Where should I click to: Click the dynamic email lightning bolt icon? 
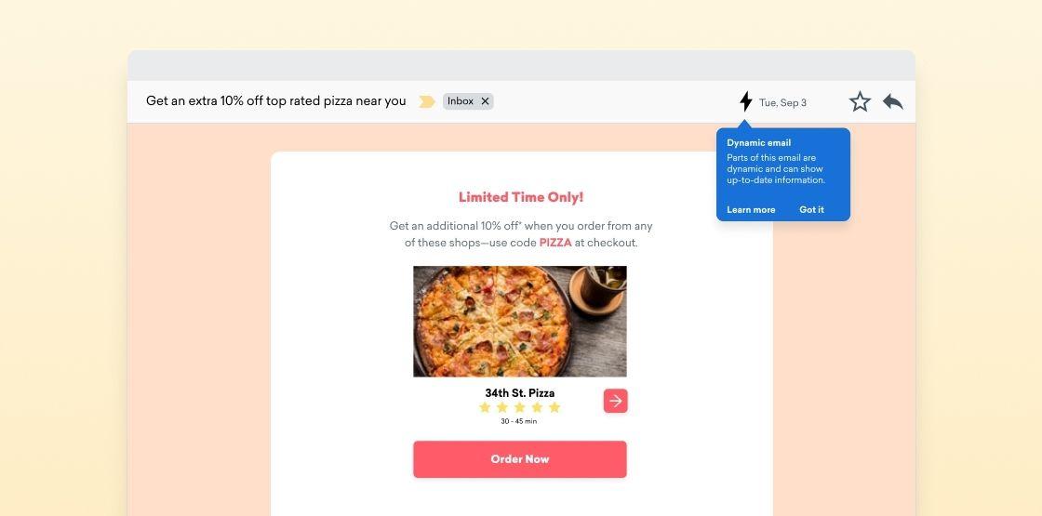click(x=745, y=102)
